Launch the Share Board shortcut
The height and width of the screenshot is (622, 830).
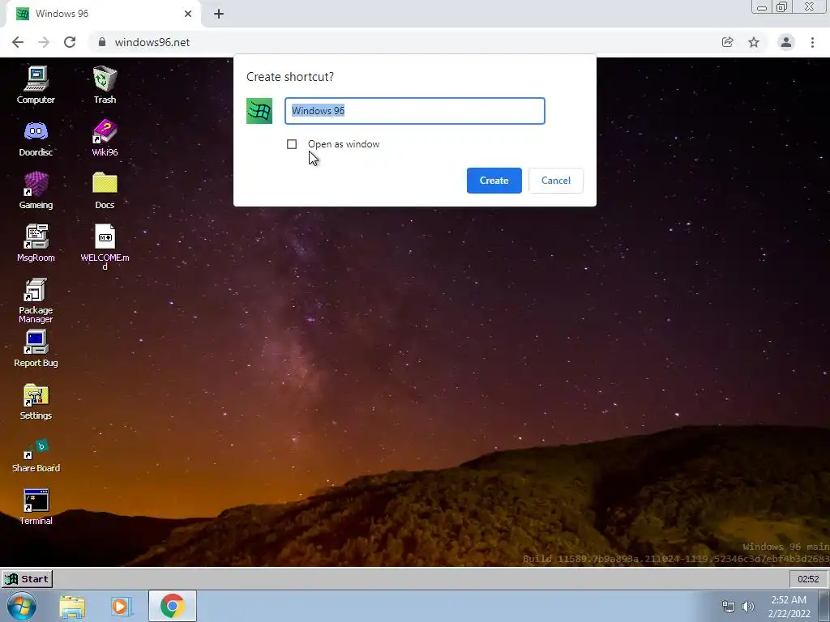coord(36,455)
